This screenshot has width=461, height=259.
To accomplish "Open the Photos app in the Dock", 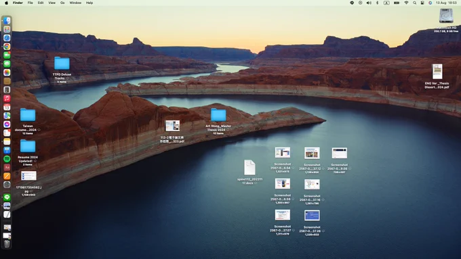I will 7,72.
